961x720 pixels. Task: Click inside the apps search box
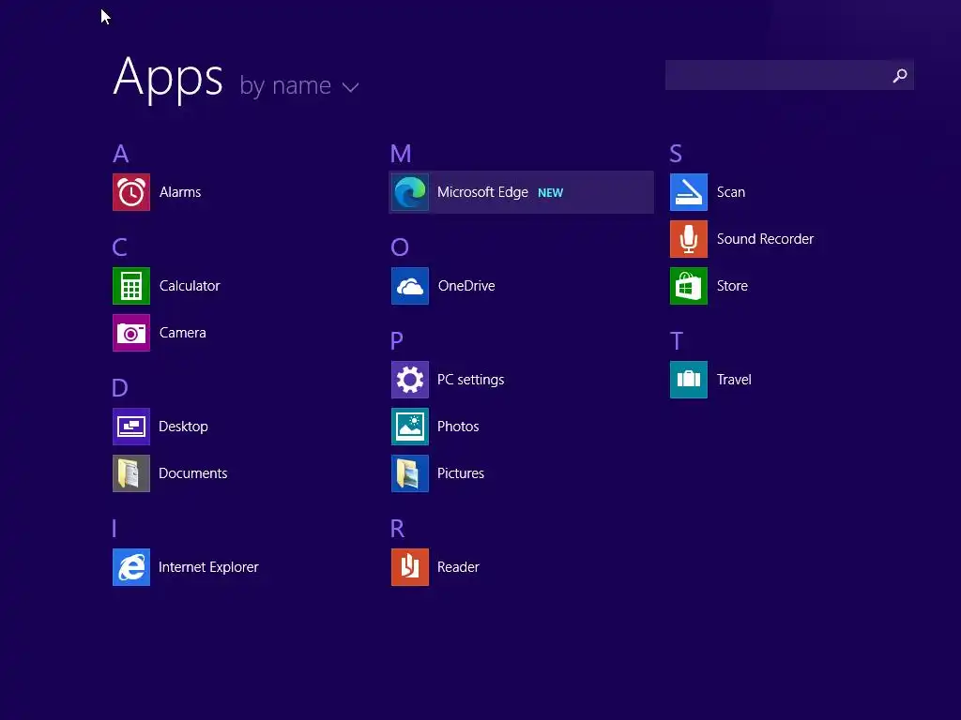tap(789, 75)
